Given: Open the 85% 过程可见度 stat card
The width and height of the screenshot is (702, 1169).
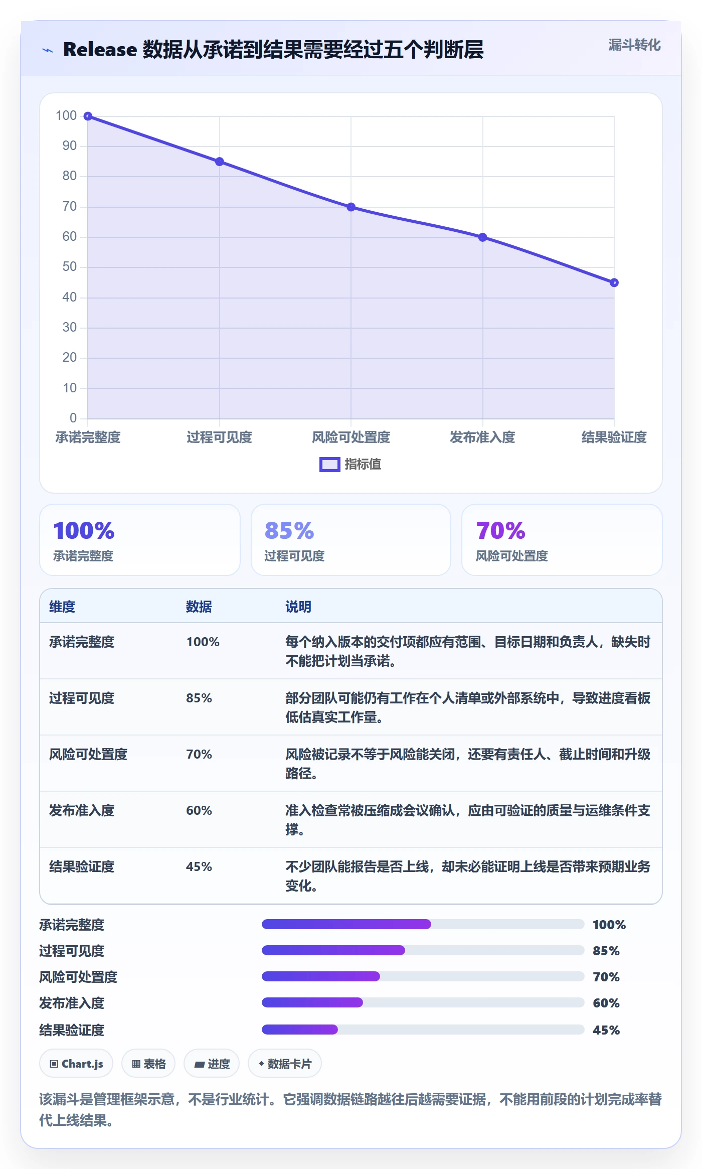Looking at the screenshot, I should tap(351, 540).
